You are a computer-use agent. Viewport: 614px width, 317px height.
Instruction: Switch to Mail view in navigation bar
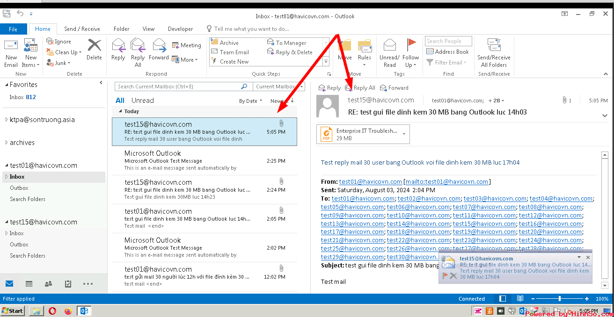click(x=9, y=283)
